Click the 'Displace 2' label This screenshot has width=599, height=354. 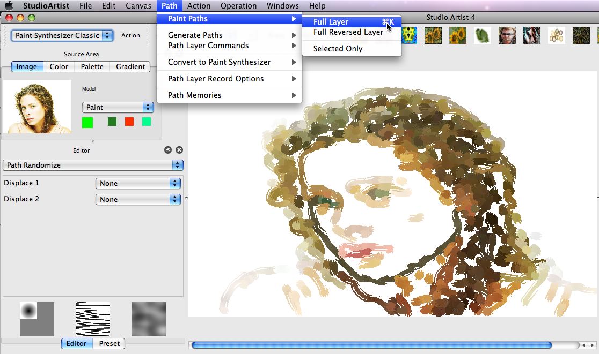(x=21, y=199)
